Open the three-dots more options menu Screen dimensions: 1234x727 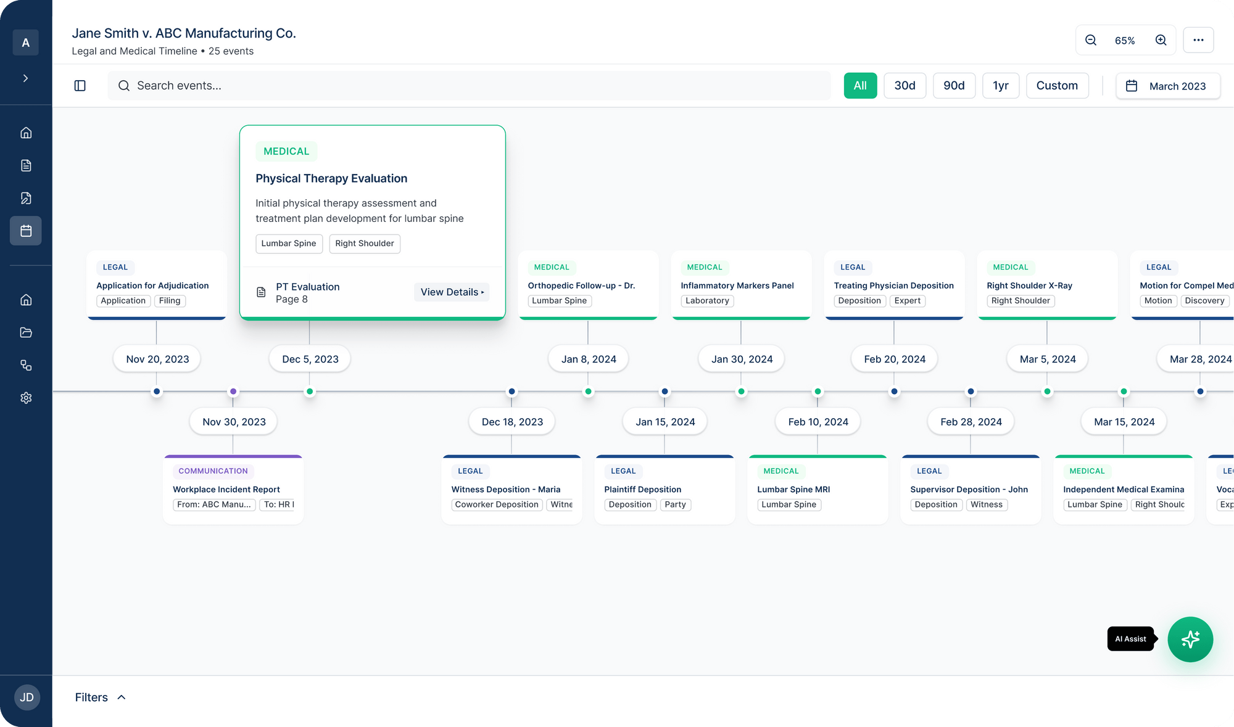pyautogui.click(x=1198, y=40)
